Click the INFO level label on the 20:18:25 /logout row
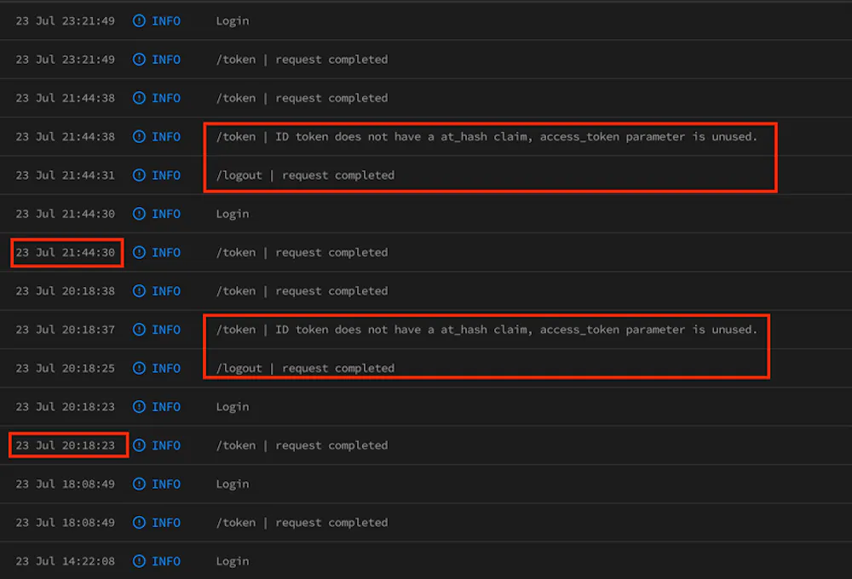 pyautogui.click(x=166, y=368)
